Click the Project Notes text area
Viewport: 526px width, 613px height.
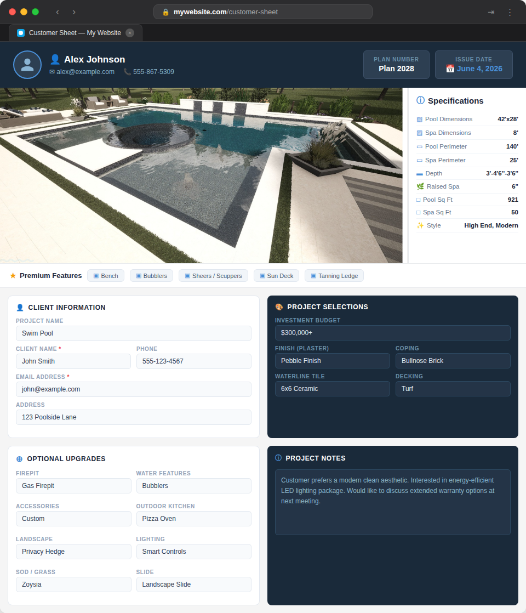(x=393, y=502)
